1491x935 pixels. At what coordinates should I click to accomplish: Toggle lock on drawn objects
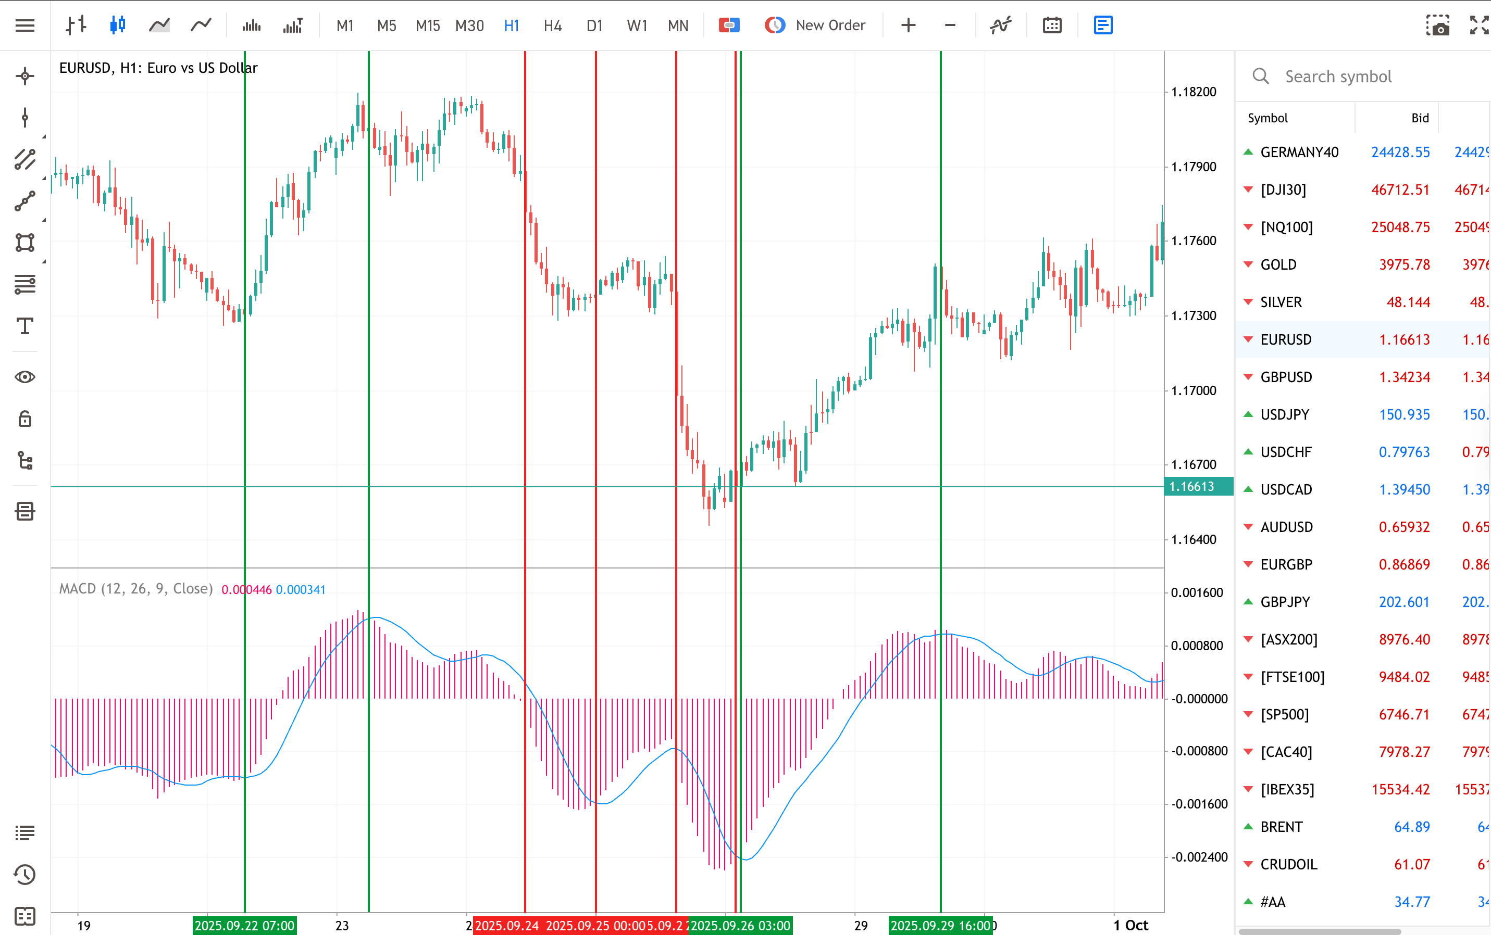[25, 419]
